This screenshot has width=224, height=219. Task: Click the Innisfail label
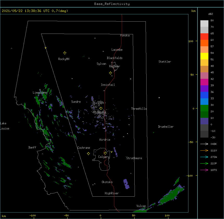click(x=108, y=85)
